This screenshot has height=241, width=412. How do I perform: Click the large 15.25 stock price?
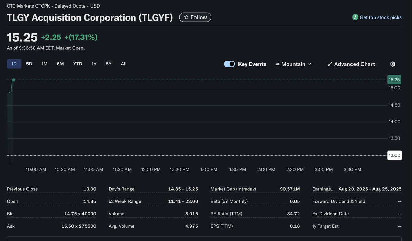pos(22,37)
